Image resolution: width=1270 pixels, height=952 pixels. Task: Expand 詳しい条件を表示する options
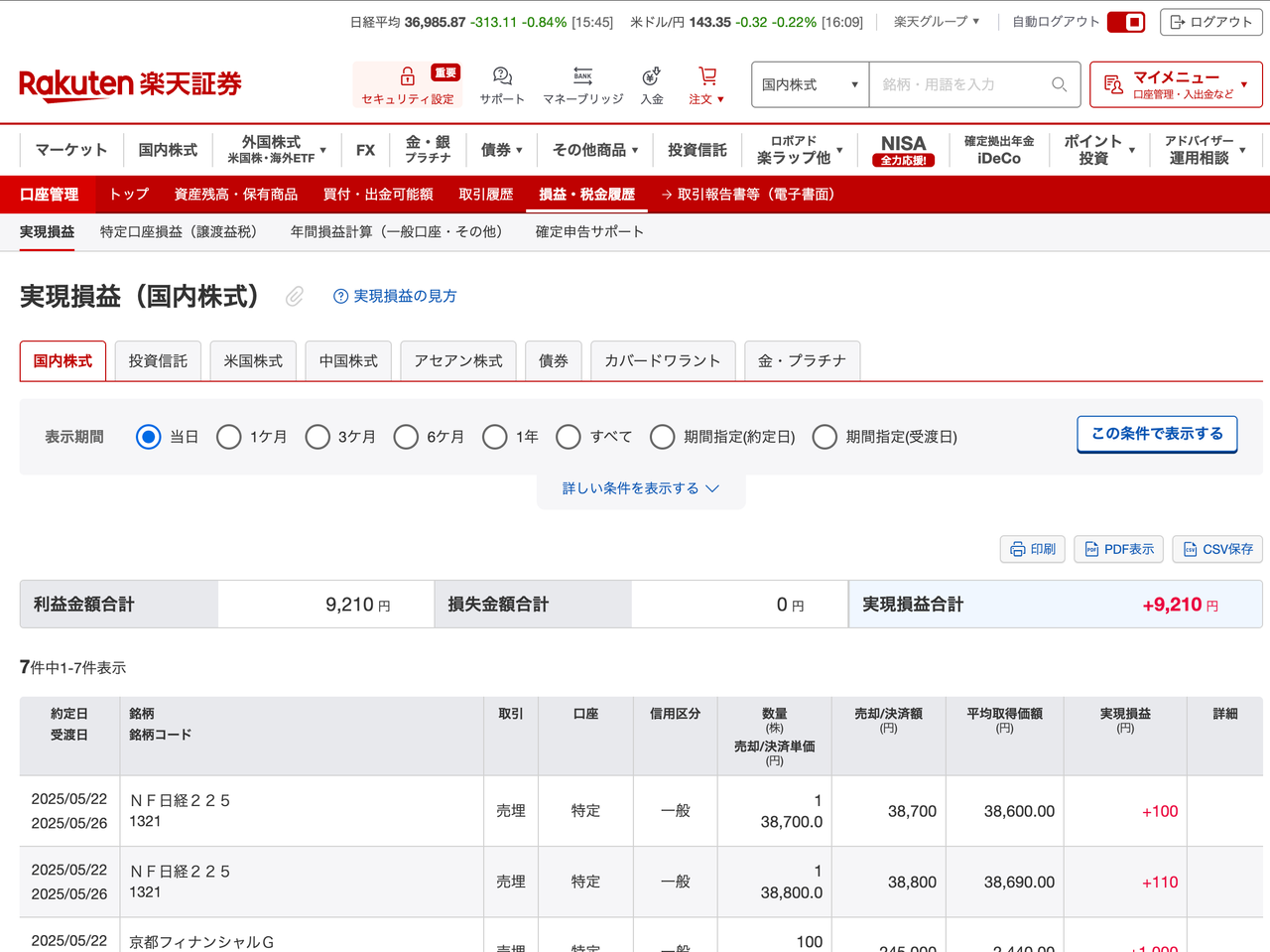click(x=640, y=488)
